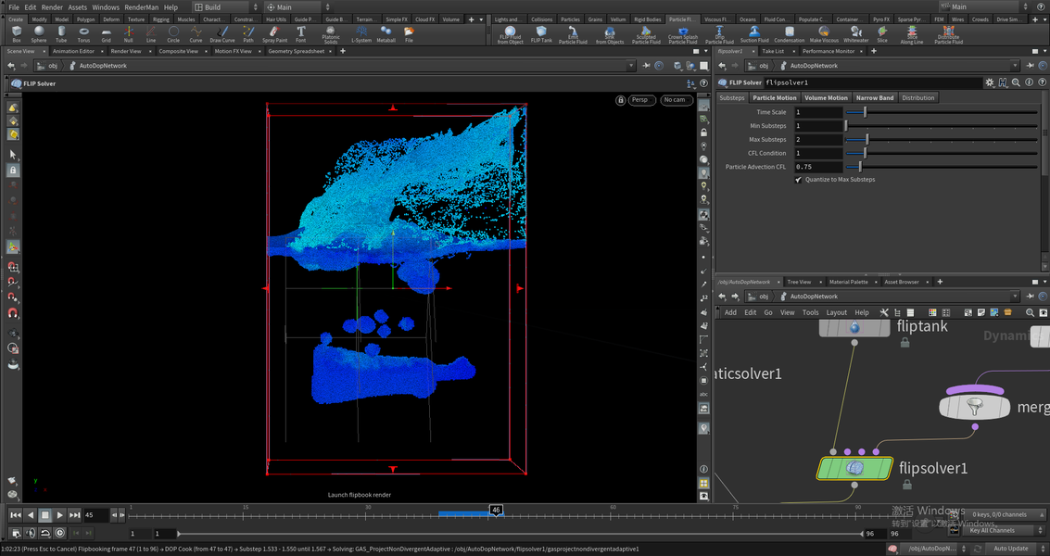
Task: Adjust the Max Substeps slider
Action: tap(942, 139)
